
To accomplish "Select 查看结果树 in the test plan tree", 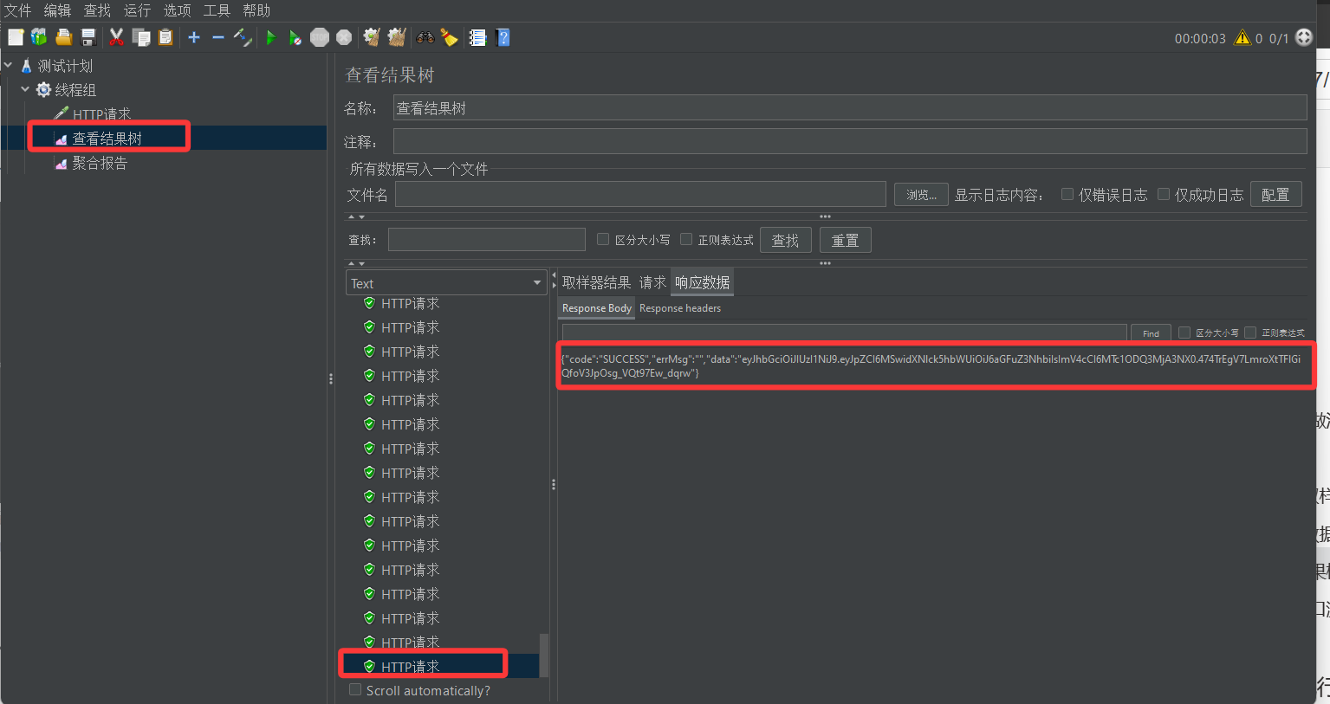I will pos(107,139).
